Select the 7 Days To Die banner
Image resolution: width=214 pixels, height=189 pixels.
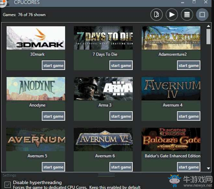[103, 38]
